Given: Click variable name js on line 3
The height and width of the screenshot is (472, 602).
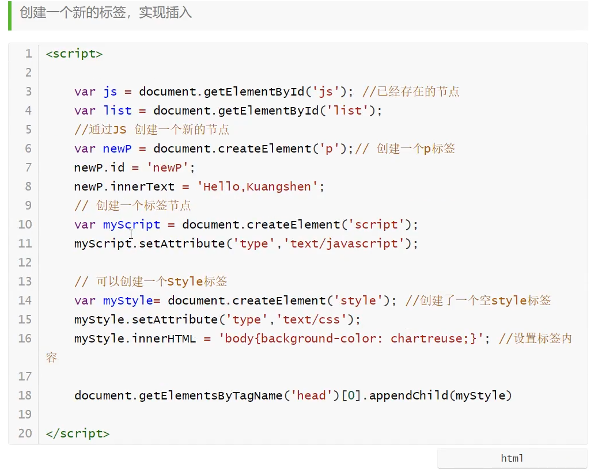Looking at the screenshot, I should point(110,92).
